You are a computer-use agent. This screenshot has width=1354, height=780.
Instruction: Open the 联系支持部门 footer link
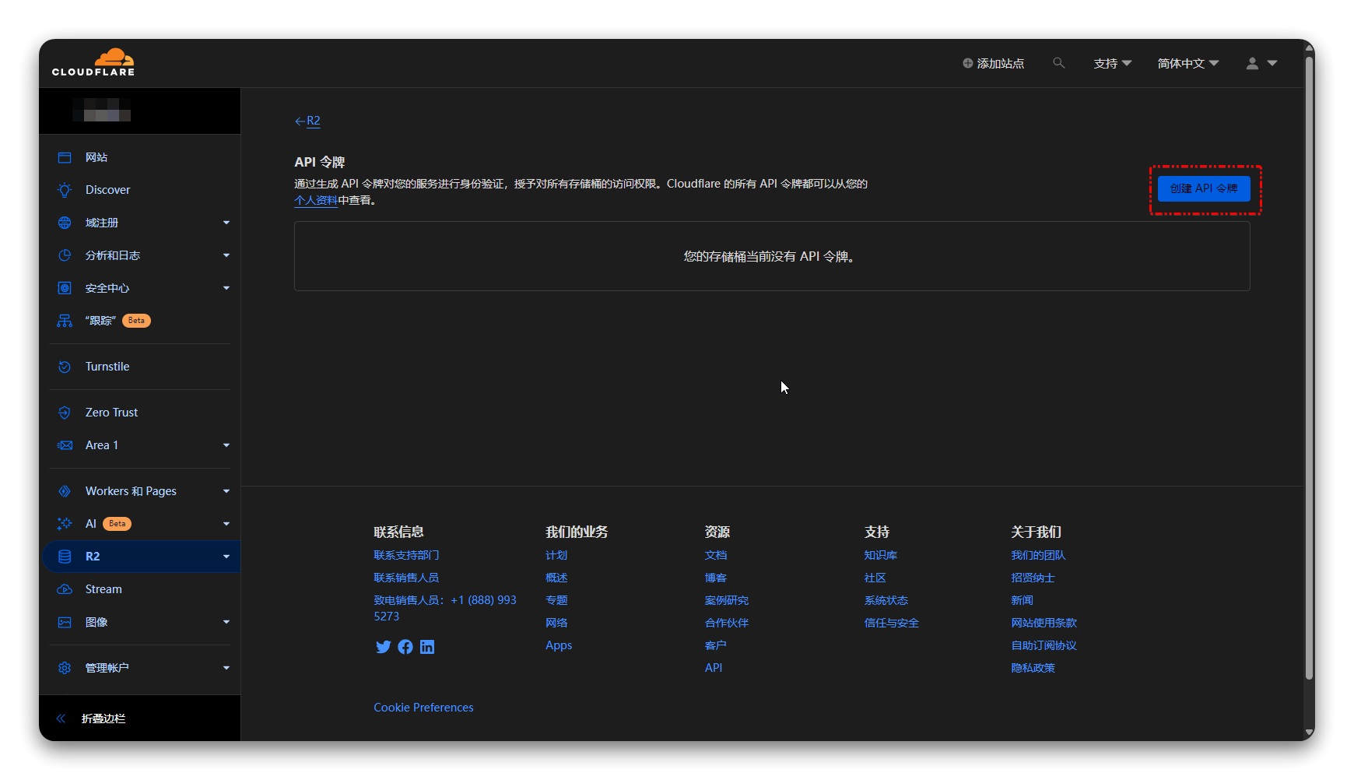[x=406, y=555]
